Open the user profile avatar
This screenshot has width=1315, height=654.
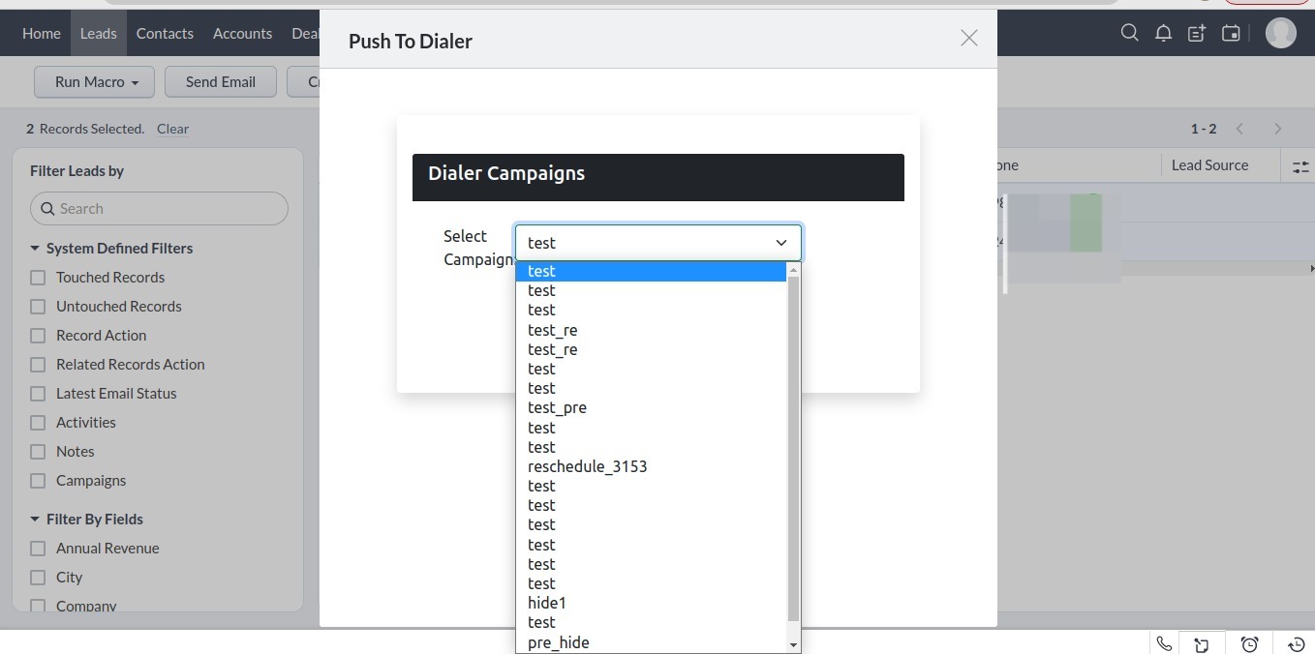point(1280,33)
